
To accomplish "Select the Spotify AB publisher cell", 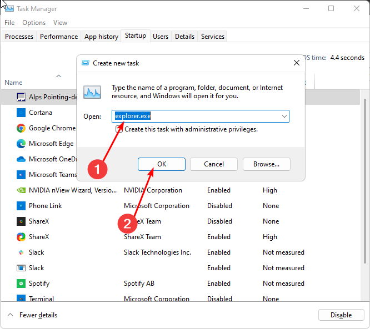I will 139,284.
